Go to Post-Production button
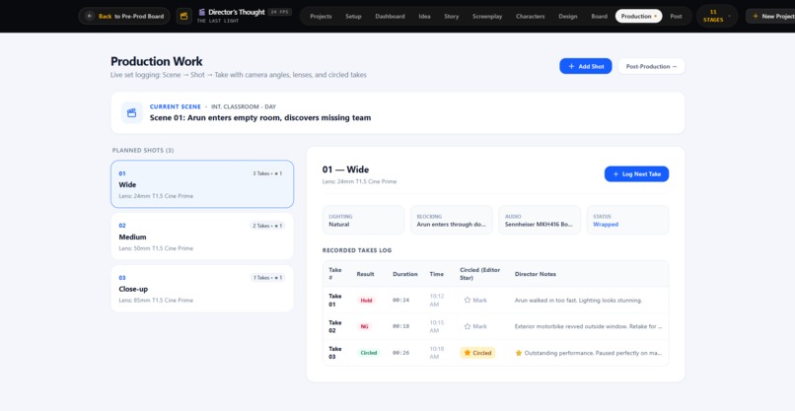The height and width of the screenshot is (411, 795). tap(651, 66)
